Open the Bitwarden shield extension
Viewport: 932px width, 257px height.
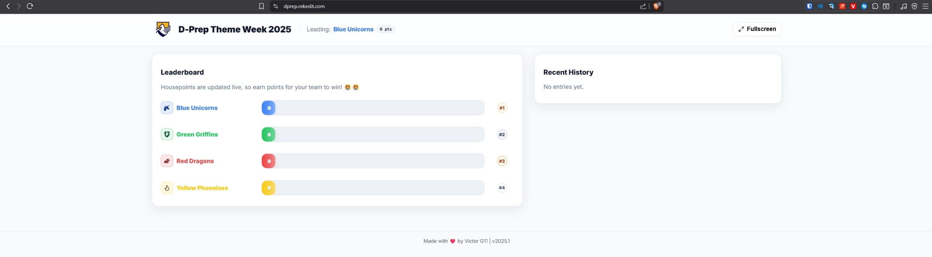(x=809, y=6)
